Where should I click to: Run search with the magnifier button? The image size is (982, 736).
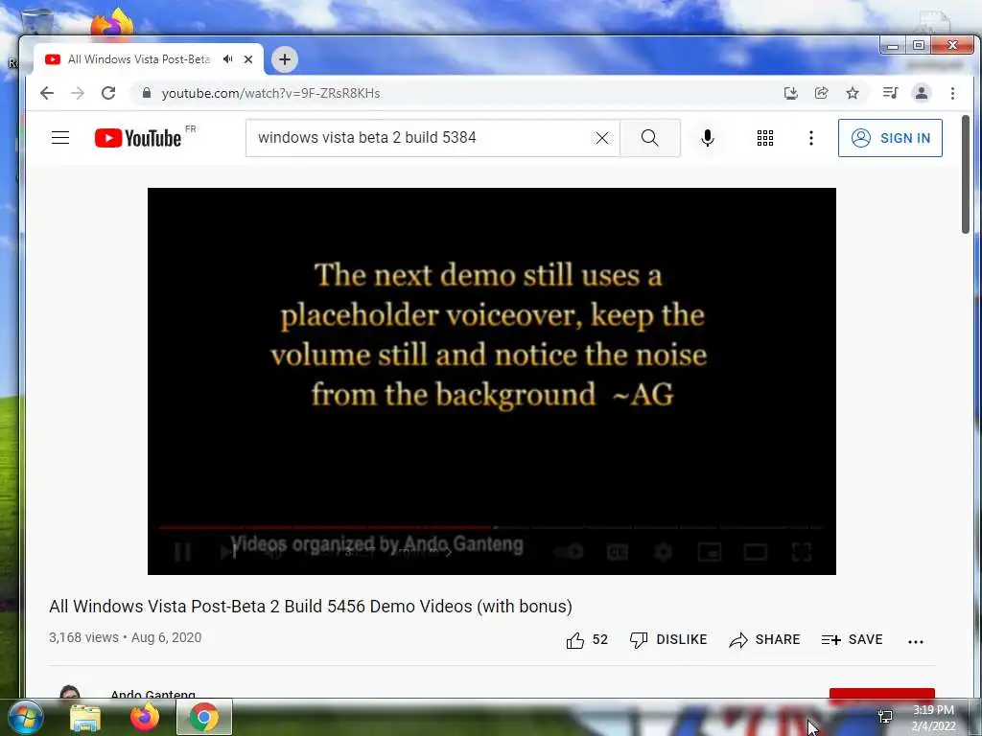(650, 138)
